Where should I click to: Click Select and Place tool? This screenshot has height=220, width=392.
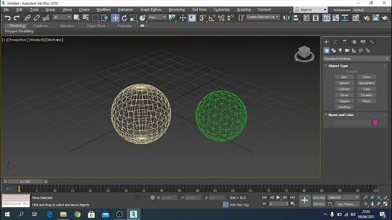143,18
